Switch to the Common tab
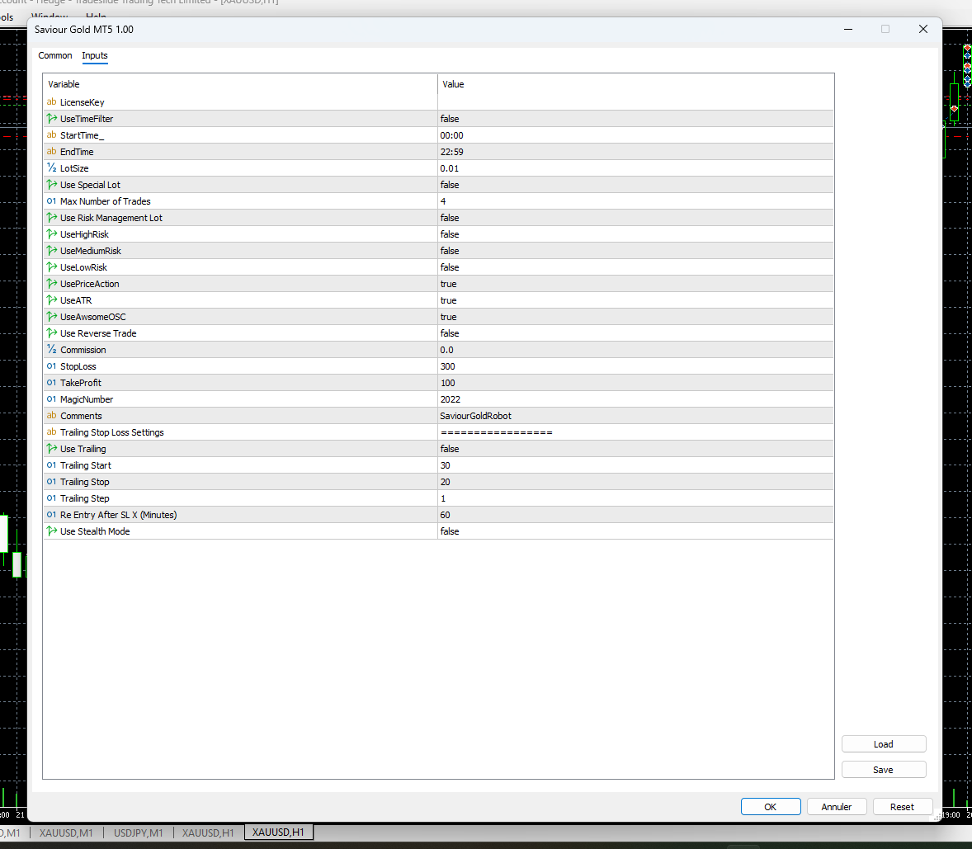The width and height of the screenshot is (972, 849). tap(55, 55)
